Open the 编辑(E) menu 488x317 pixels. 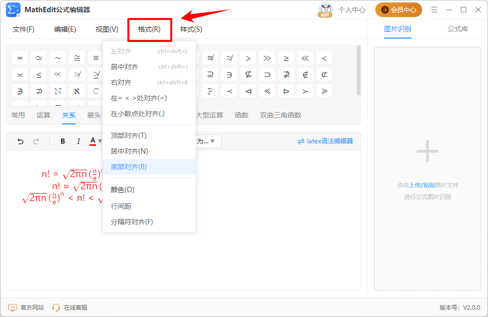(x=65, y=29)
